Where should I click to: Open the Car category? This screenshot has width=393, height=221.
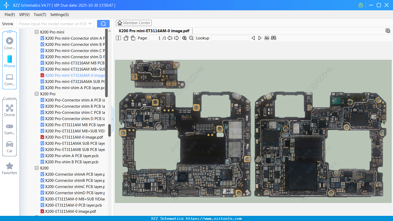[x=10, y=147]
